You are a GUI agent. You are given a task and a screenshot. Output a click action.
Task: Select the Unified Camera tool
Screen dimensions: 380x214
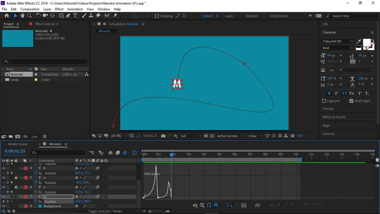pos(45,16)
